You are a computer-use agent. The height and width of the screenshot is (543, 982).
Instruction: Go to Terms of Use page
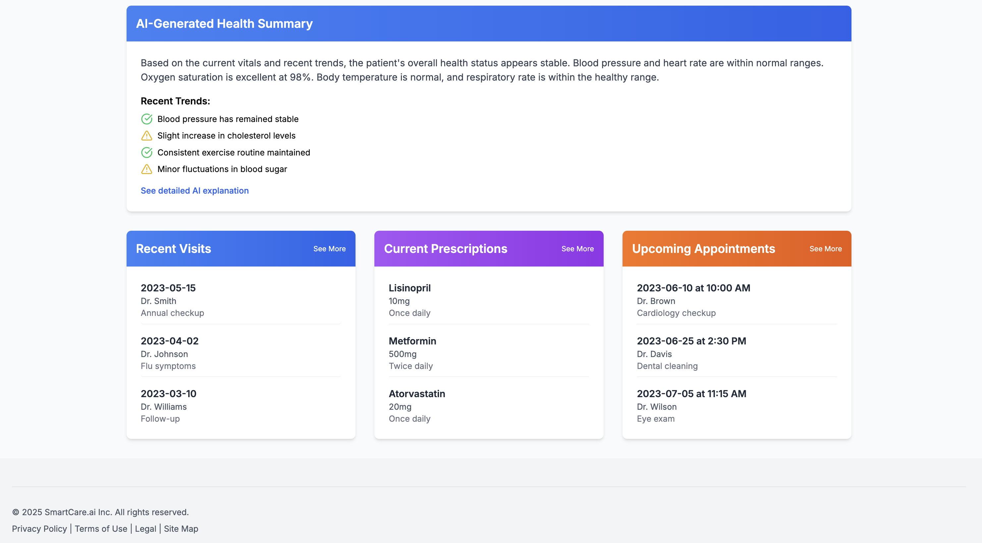click(101, 528)
